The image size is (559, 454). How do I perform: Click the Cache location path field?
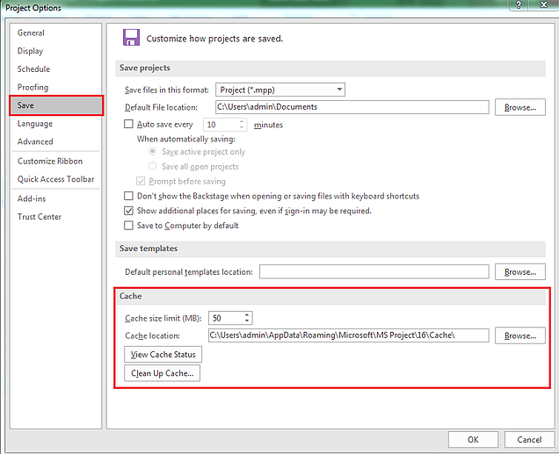click(348, 335)
